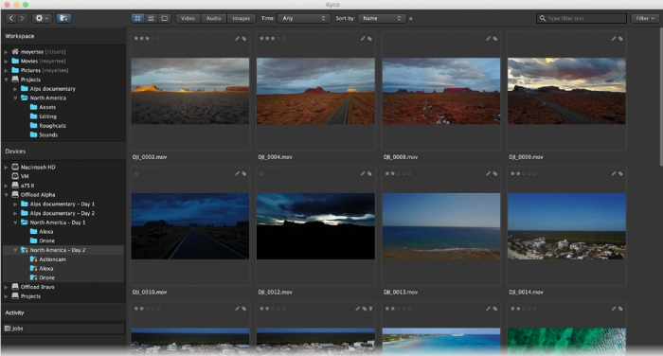Viewport: 663px width, 356px height.
Task: Click pencil icon on DJI_0004.mov card
Action: click(x=363, y=39)
